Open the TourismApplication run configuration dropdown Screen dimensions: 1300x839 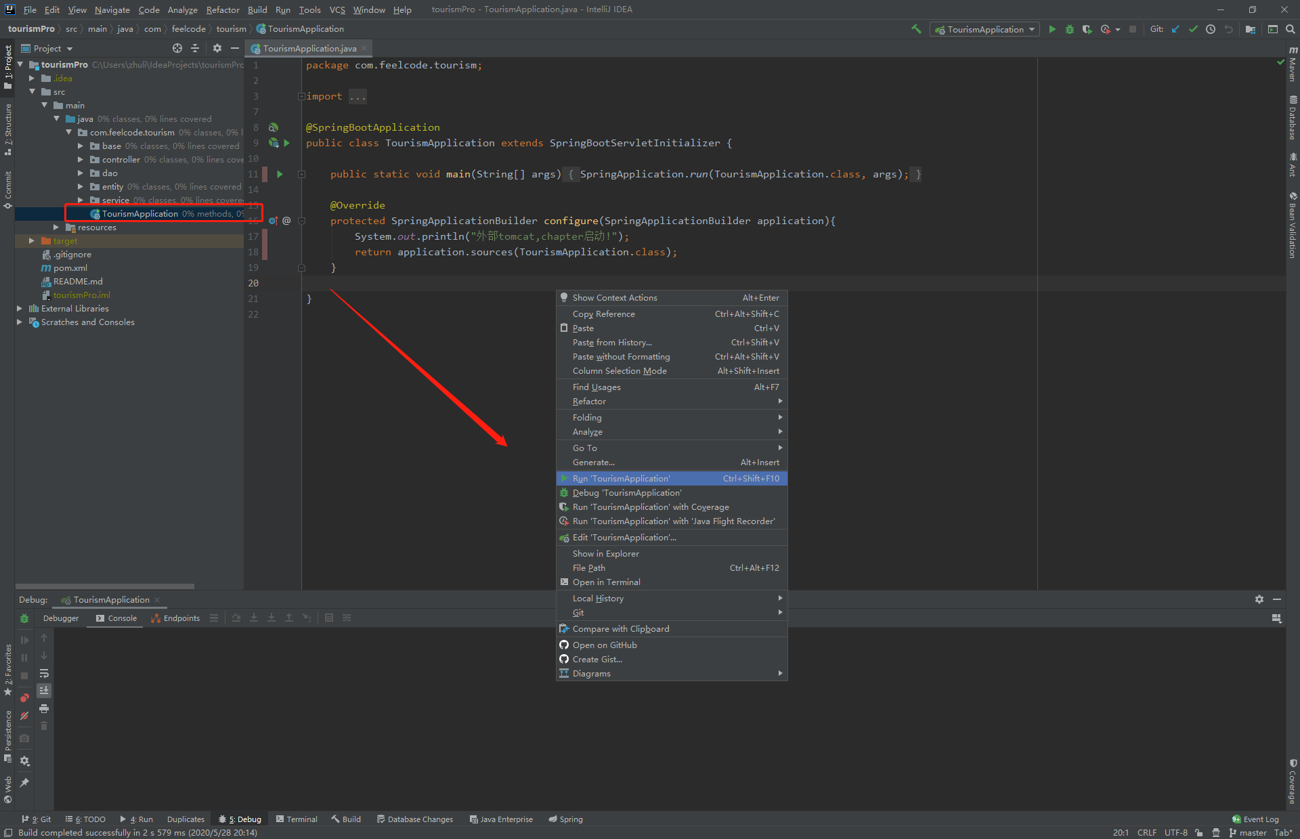click(x=985, y=29)
